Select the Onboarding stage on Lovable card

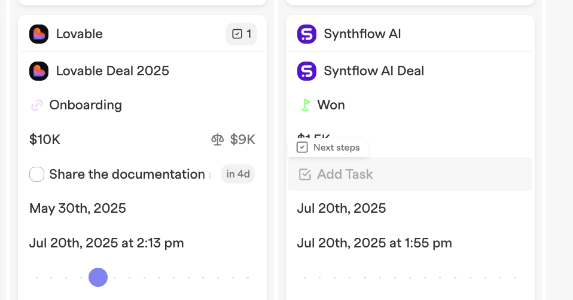click(86, 105)
